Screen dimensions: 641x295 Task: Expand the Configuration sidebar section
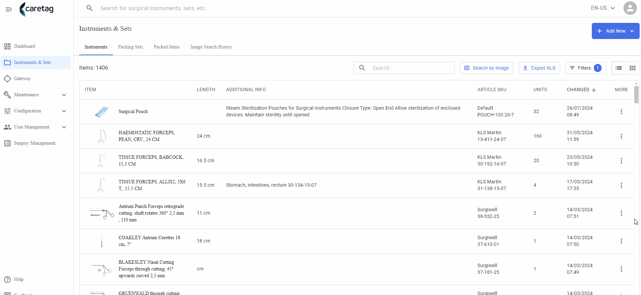click(35, 111)
